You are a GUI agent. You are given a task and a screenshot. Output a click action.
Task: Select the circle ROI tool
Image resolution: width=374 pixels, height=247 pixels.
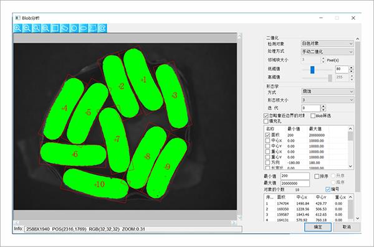tap(74, 28)
